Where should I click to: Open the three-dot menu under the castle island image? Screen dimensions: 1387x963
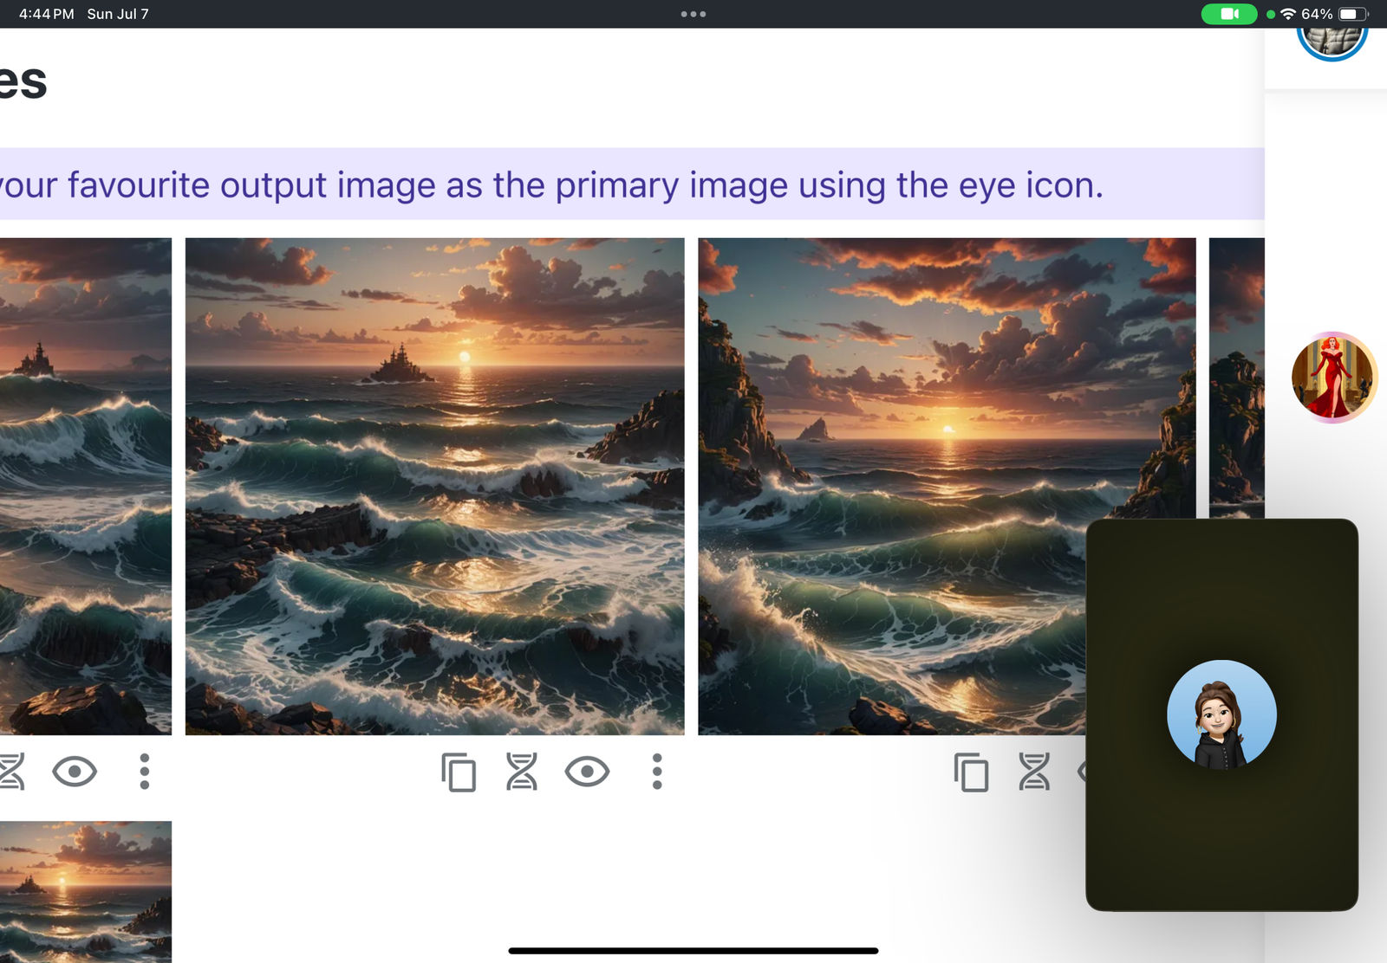[657, 772]
